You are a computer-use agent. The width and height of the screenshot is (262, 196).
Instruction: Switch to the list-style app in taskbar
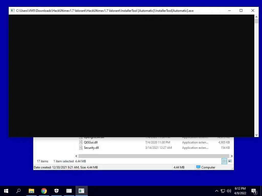tap(69, 191)
